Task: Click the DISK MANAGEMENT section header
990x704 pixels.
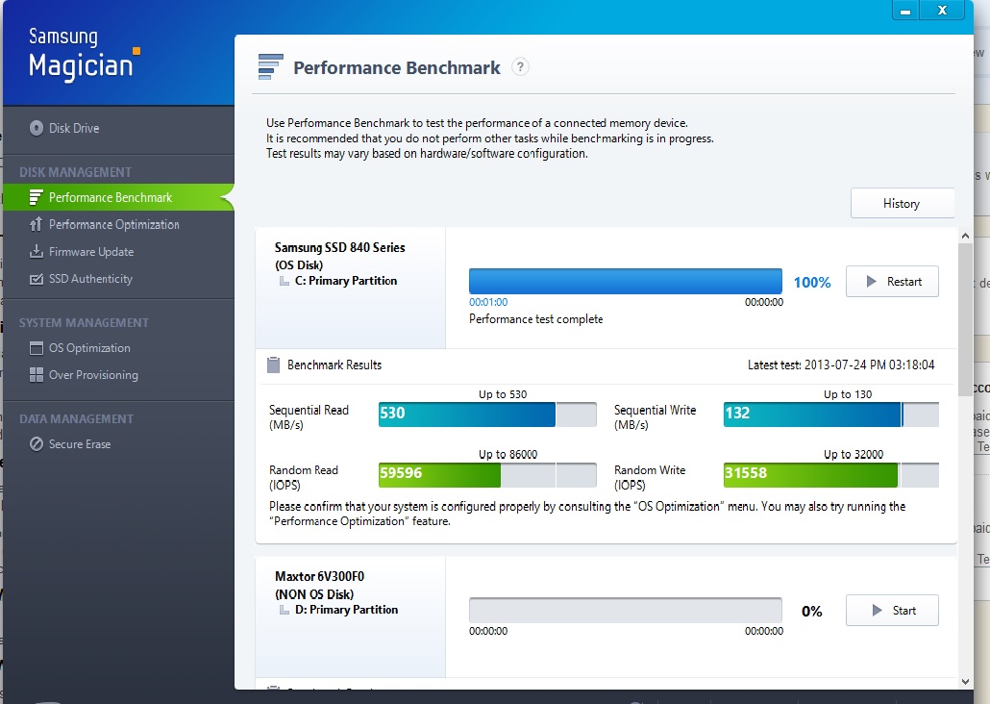Action: (x=75, y=172)
